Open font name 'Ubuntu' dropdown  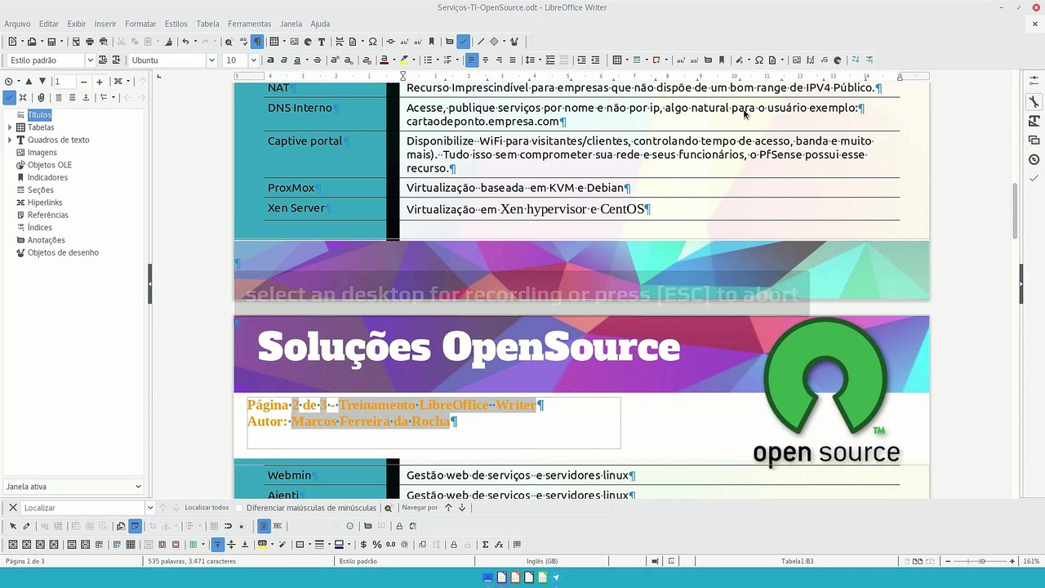coord(211,60)
